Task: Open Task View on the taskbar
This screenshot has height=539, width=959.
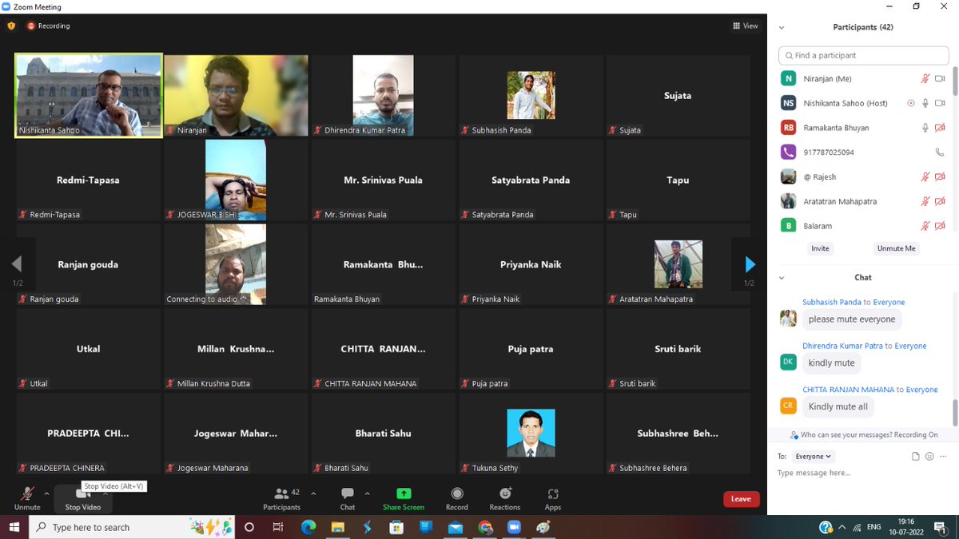Action: [278, 527]
